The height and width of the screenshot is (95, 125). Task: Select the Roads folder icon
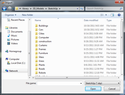36,69
